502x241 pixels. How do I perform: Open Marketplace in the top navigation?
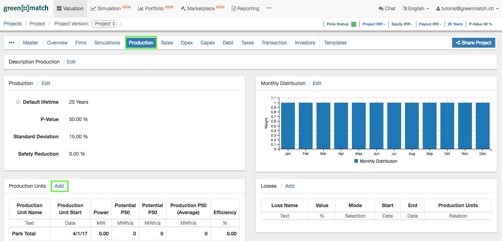[202, 8]
